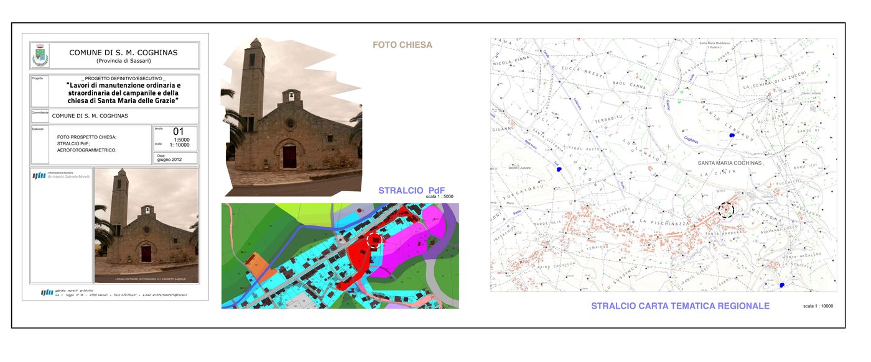Click the architect logo in the footer line

pyautogui.click(x=47, y=292)
